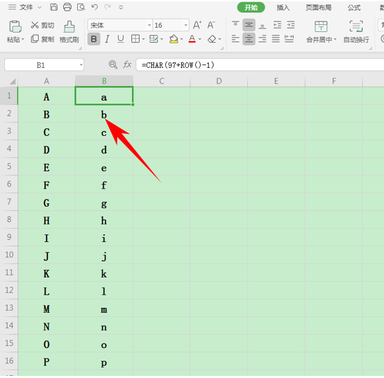This screenshot has height=378, width=384.
Task: Click the Save icon in quick toolbar
Action: (x=53, y=7)
